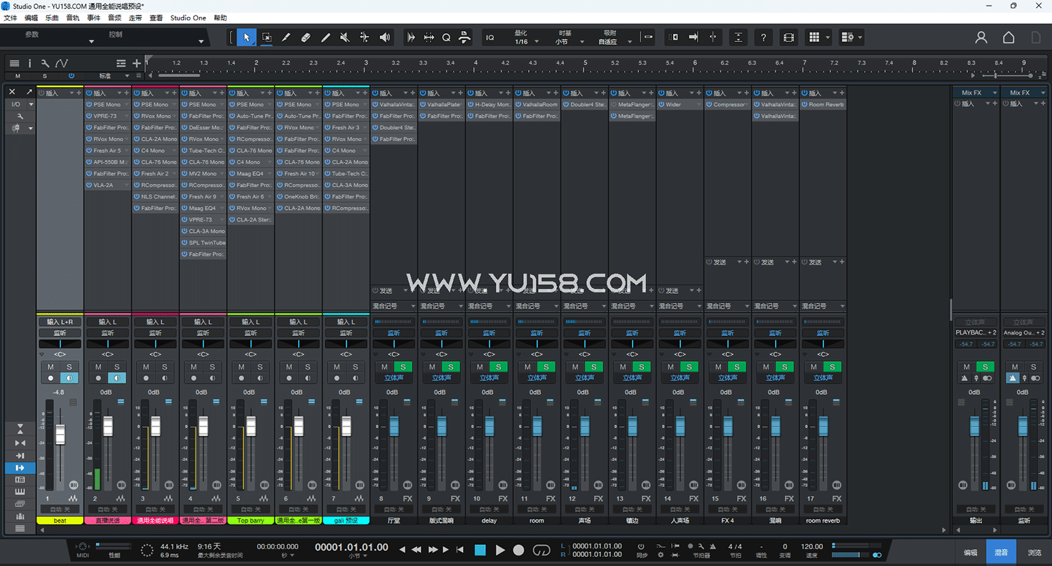Adjust the 输出 main output fader
Image resolution: width=1052 pixels, height=566 pixels.
(x=974, y=425)
